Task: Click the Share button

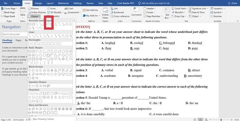Action: (x=232, y=3)
